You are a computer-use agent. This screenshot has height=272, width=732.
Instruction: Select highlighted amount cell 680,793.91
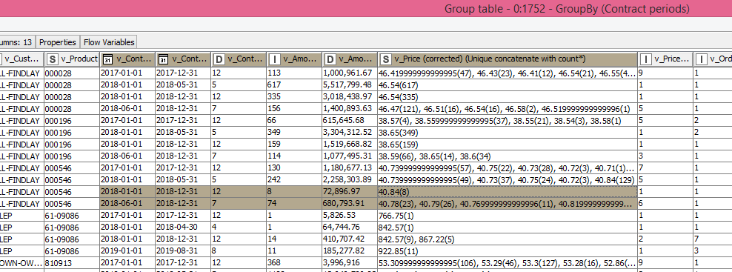point(350,204)
